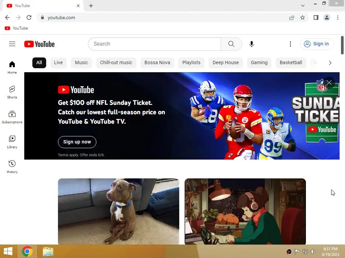Go back using browser back arrow

7,17
